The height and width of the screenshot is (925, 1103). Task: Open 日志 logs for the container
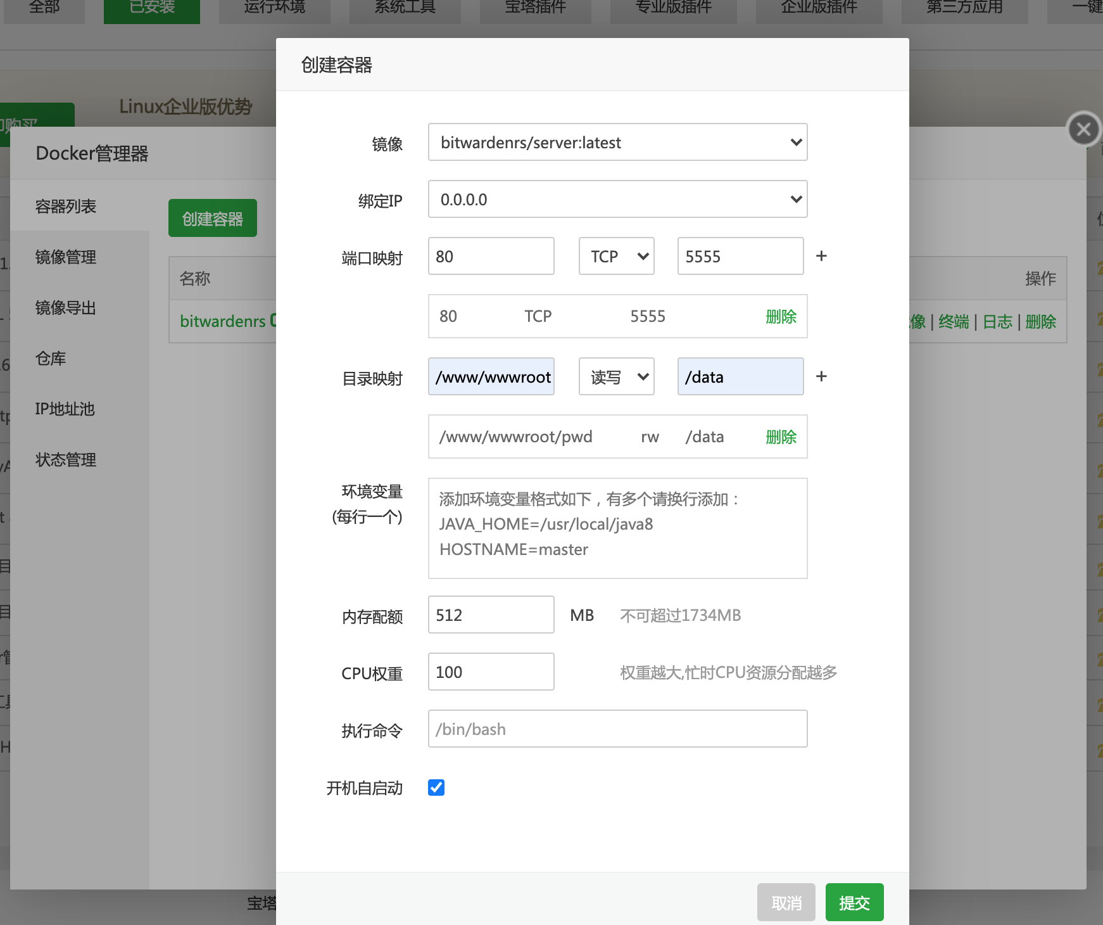(x=997, y=322)
